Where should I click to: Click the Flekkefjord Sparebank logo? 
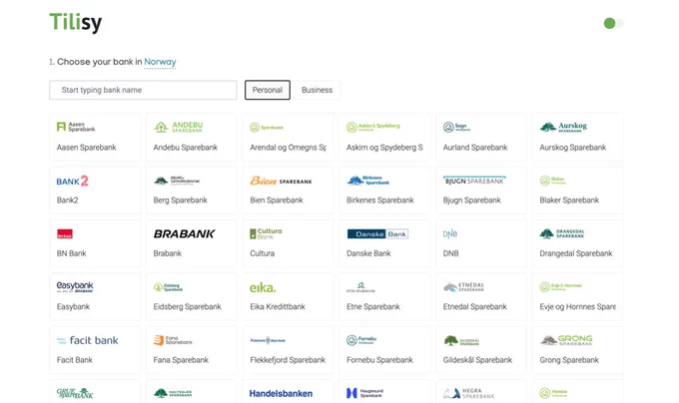tap(268, 340)
